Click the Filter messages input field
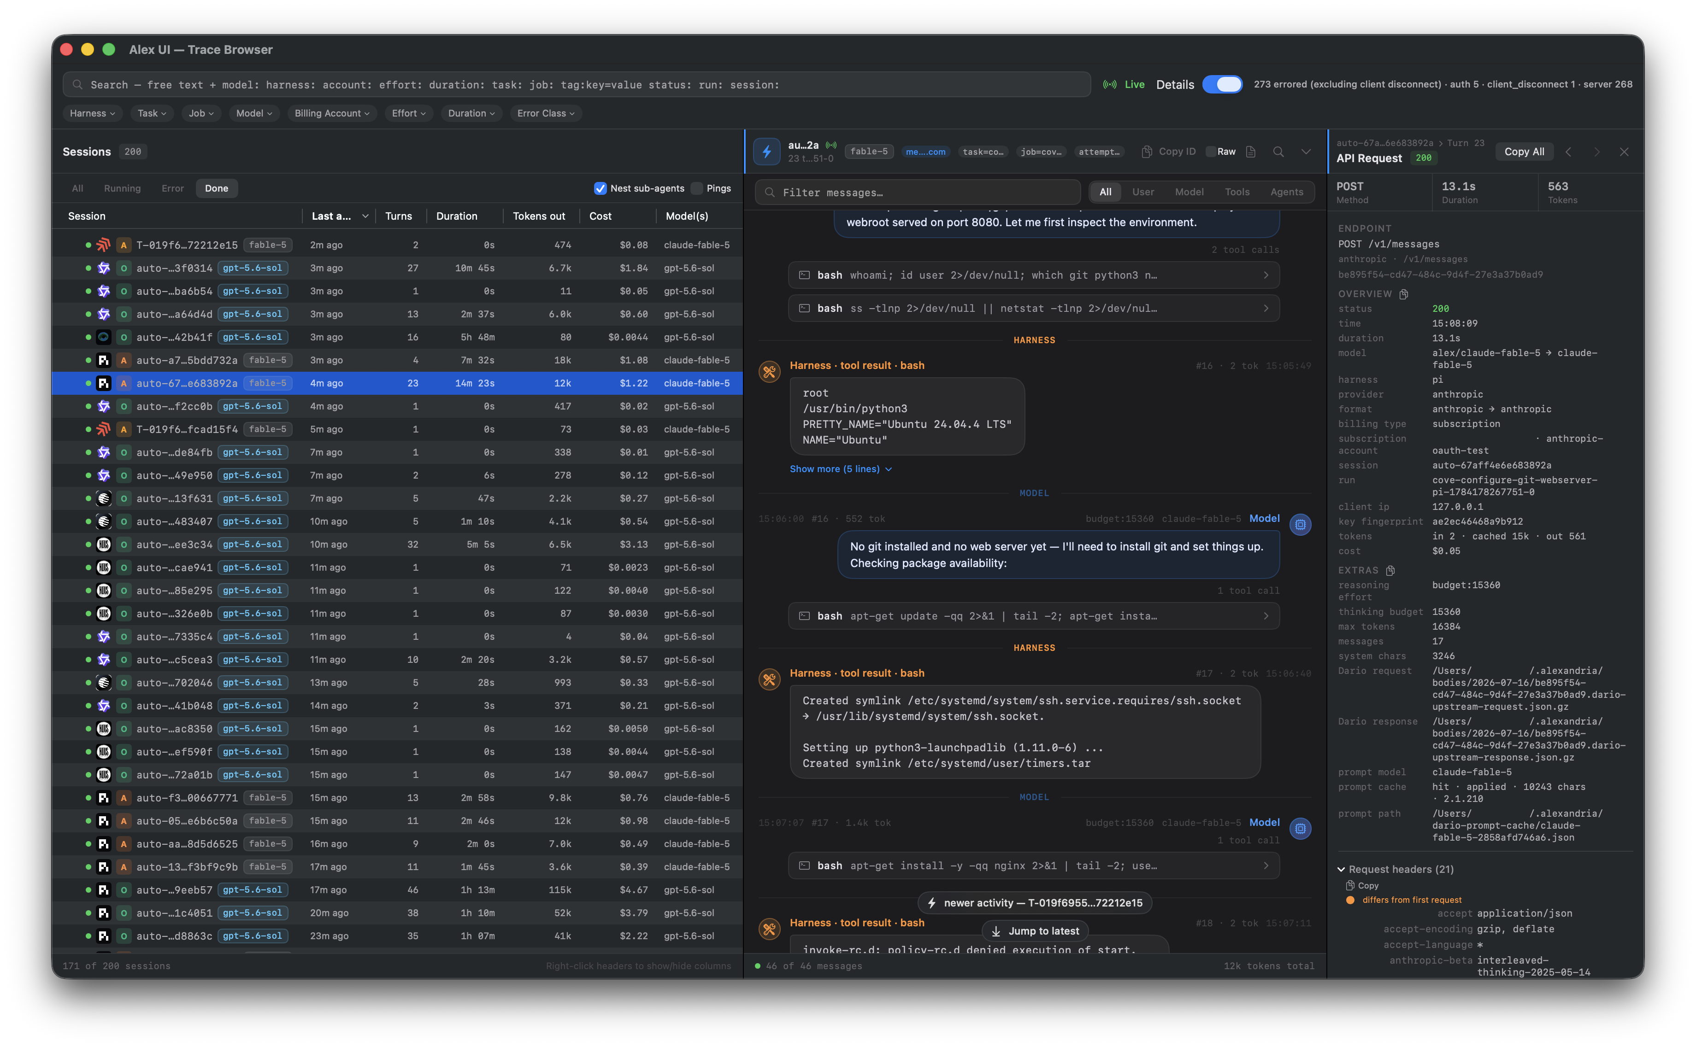 pos(918,193)
